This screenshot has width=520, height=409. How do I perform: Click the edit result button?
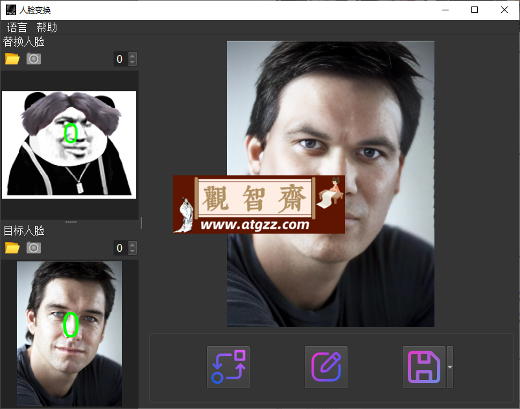pos(326,367)
